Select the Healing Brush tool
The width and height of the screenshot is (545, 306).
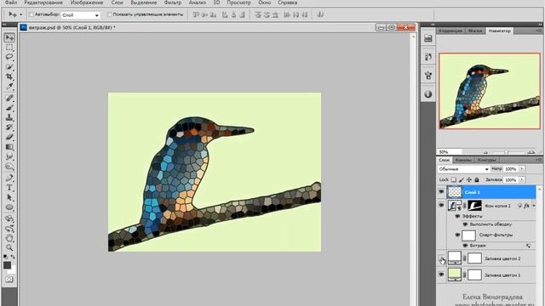click(9, 98)
